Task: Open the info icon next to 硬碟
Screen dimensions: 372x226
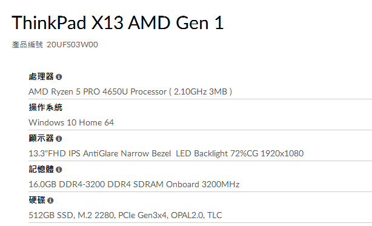Action: (x=50, y=201)
